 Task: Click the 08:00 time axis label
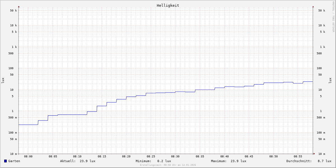click(x=28, y=157)
